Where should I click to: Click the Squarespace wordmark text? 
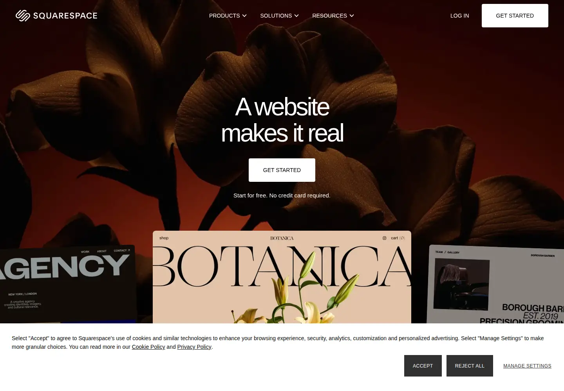coord(65,16)
